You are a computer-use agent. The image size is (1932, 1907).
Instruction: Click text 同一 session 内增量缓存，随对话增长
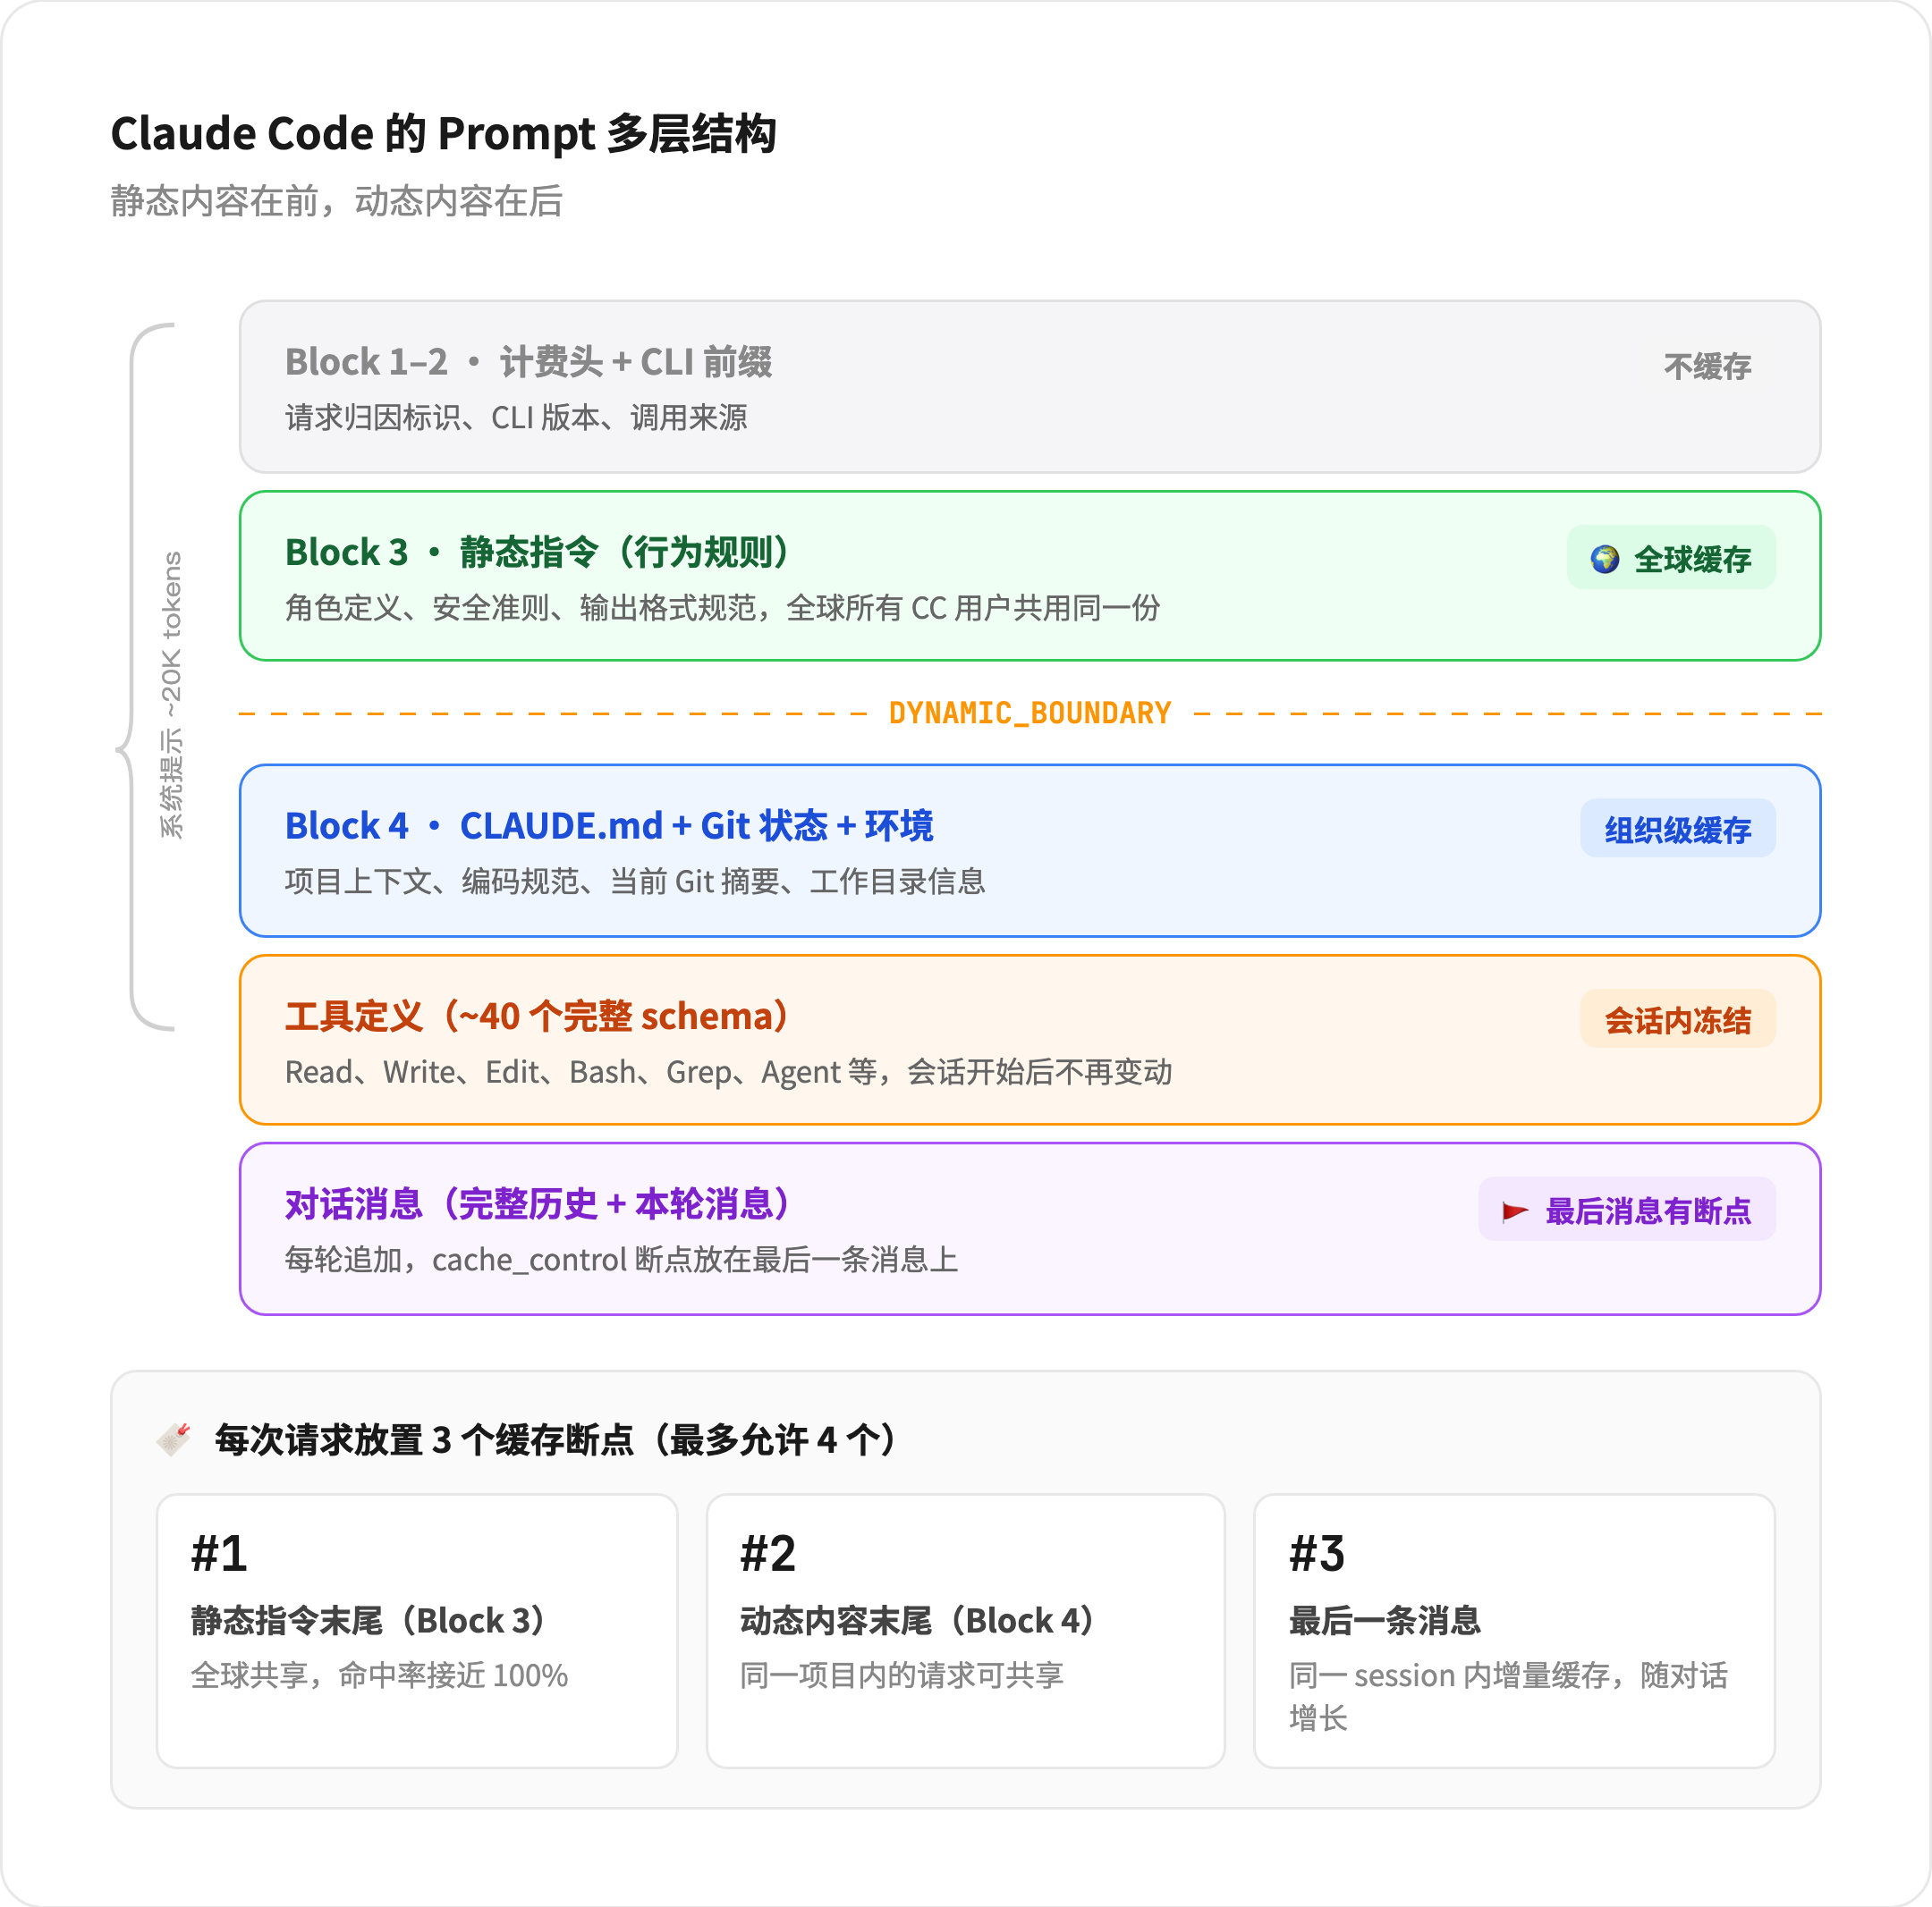[x=1508, y=1696]
